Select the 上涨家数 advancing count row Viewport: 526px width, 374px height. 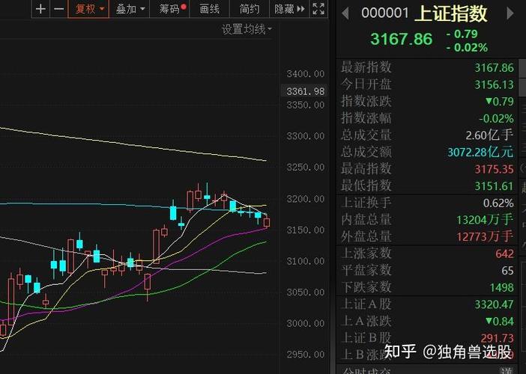point(427,254)
